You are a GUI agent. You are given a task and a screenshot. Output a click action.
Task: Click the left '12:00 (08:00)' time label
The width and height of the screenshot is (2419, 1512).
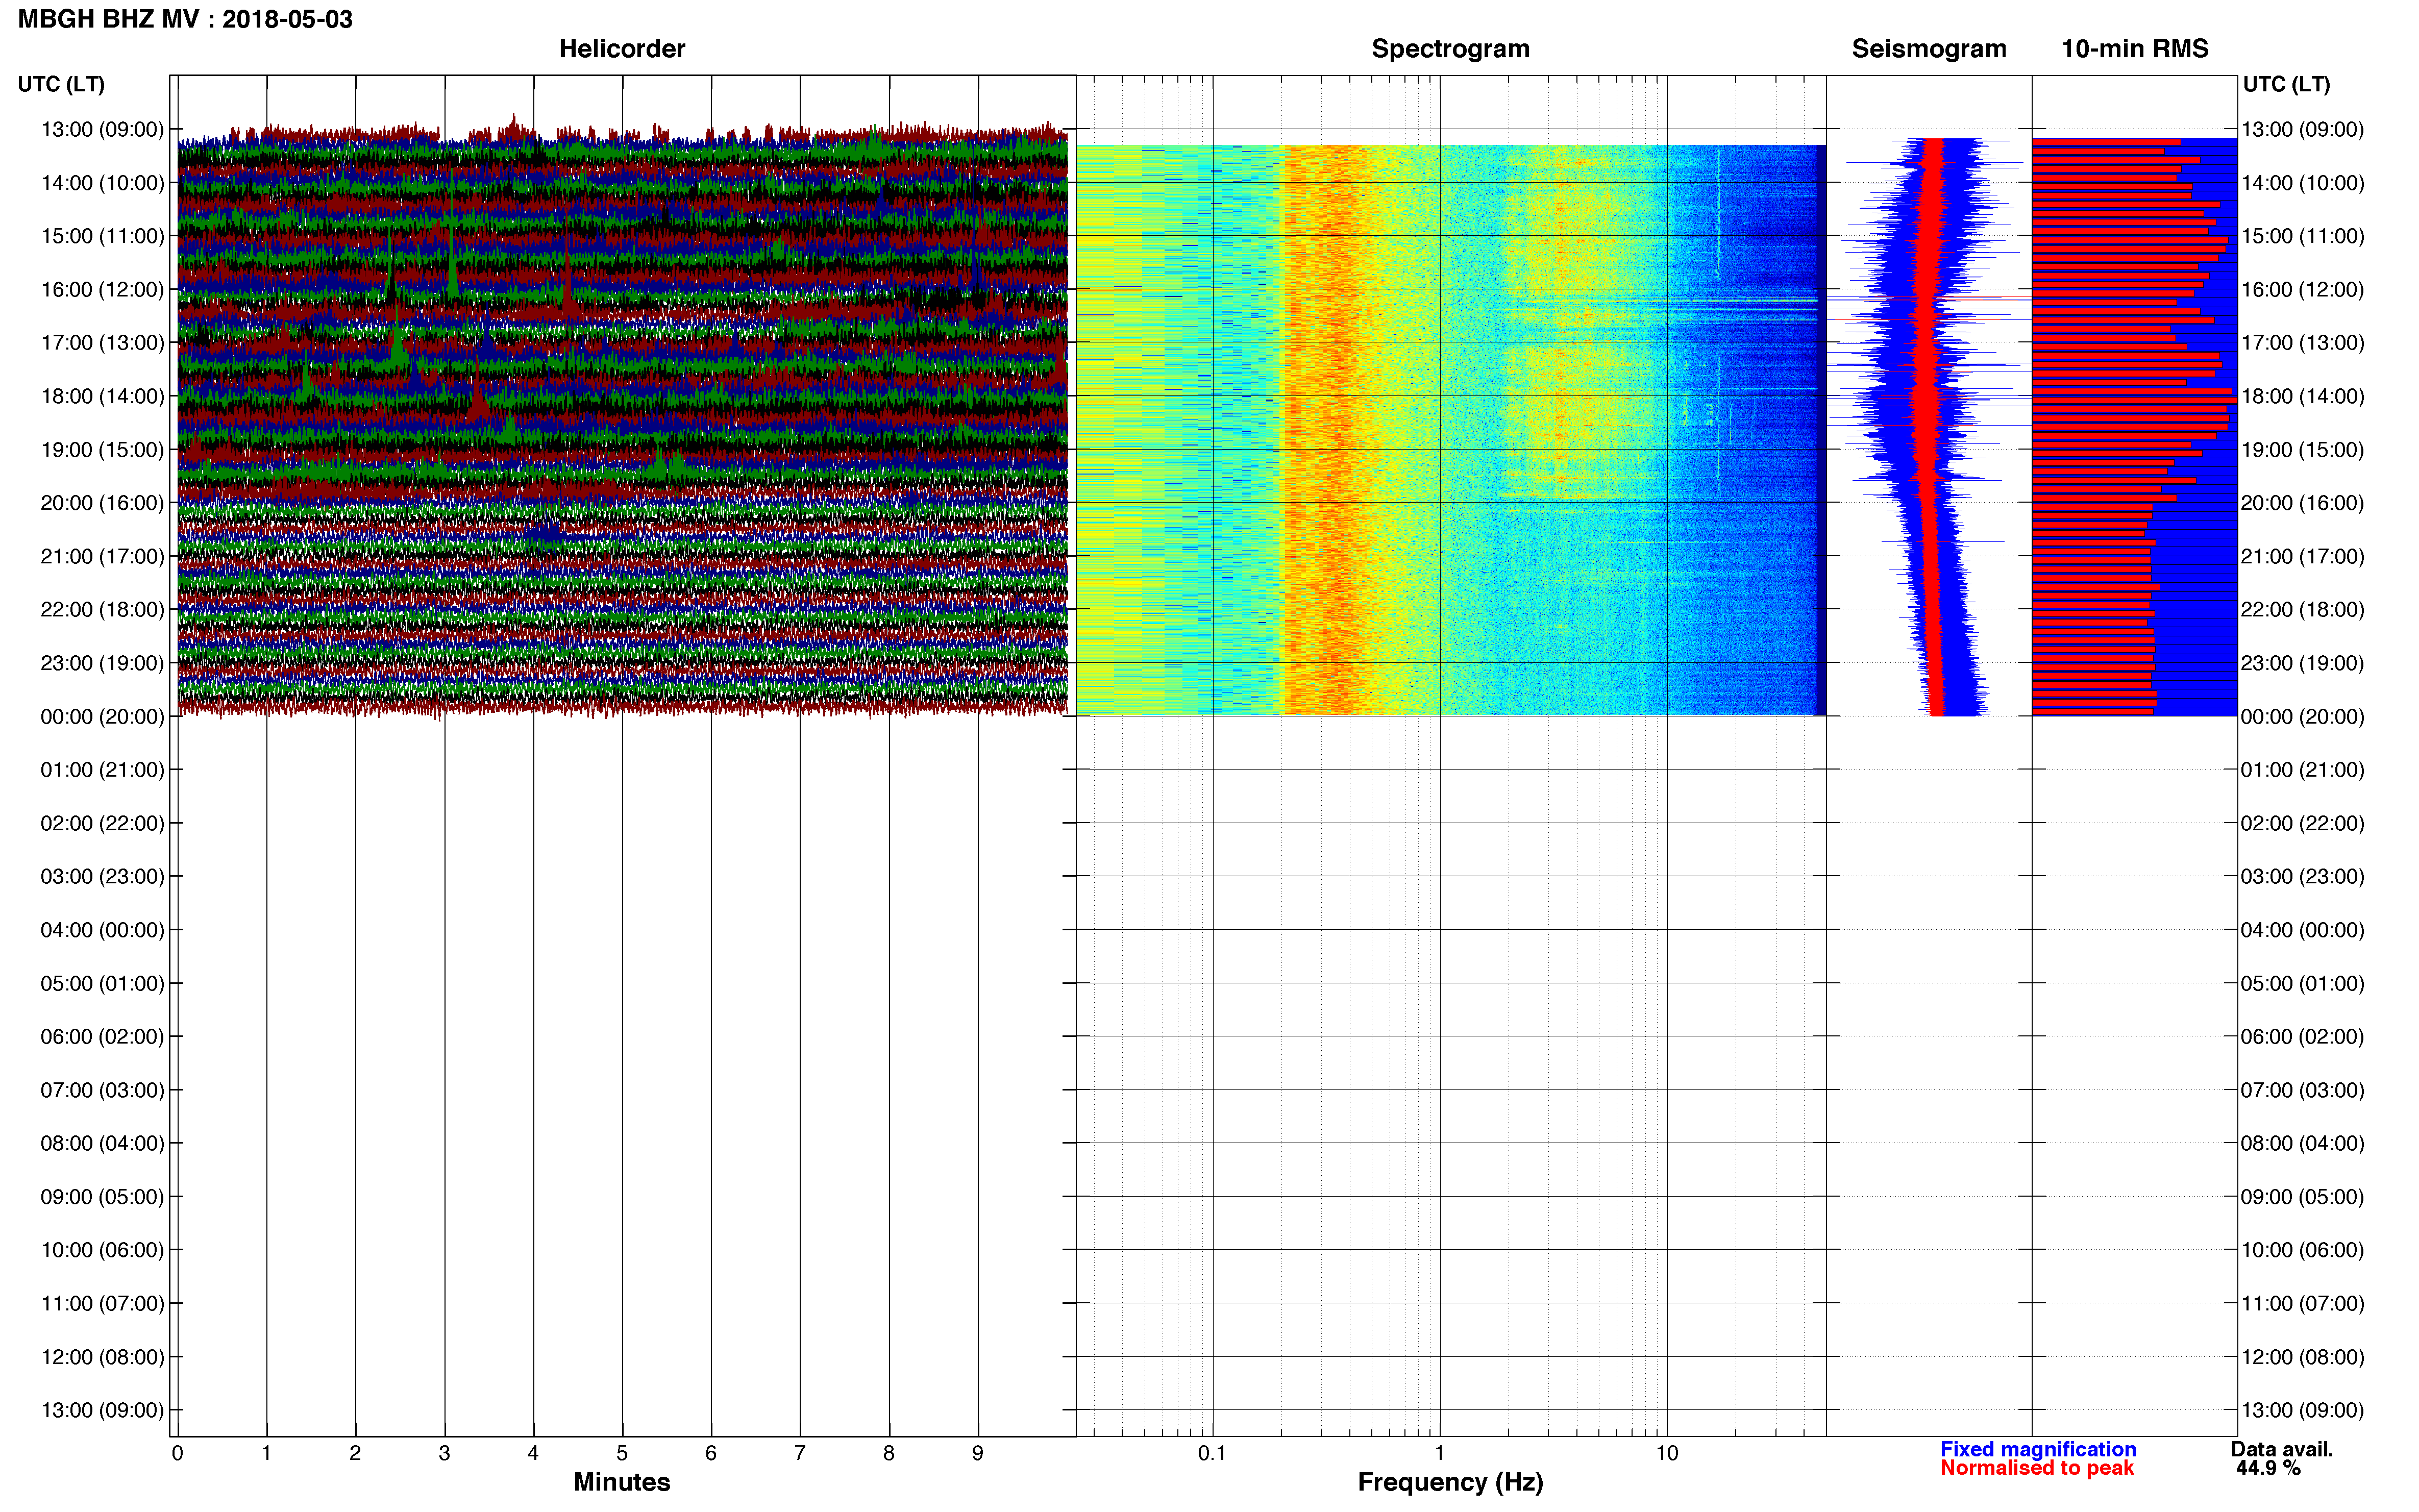(x=102, y=1357)
